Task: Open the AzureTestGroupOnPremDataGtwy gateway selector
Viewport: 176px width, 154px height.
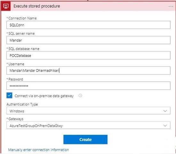Action: pos(88,125)
